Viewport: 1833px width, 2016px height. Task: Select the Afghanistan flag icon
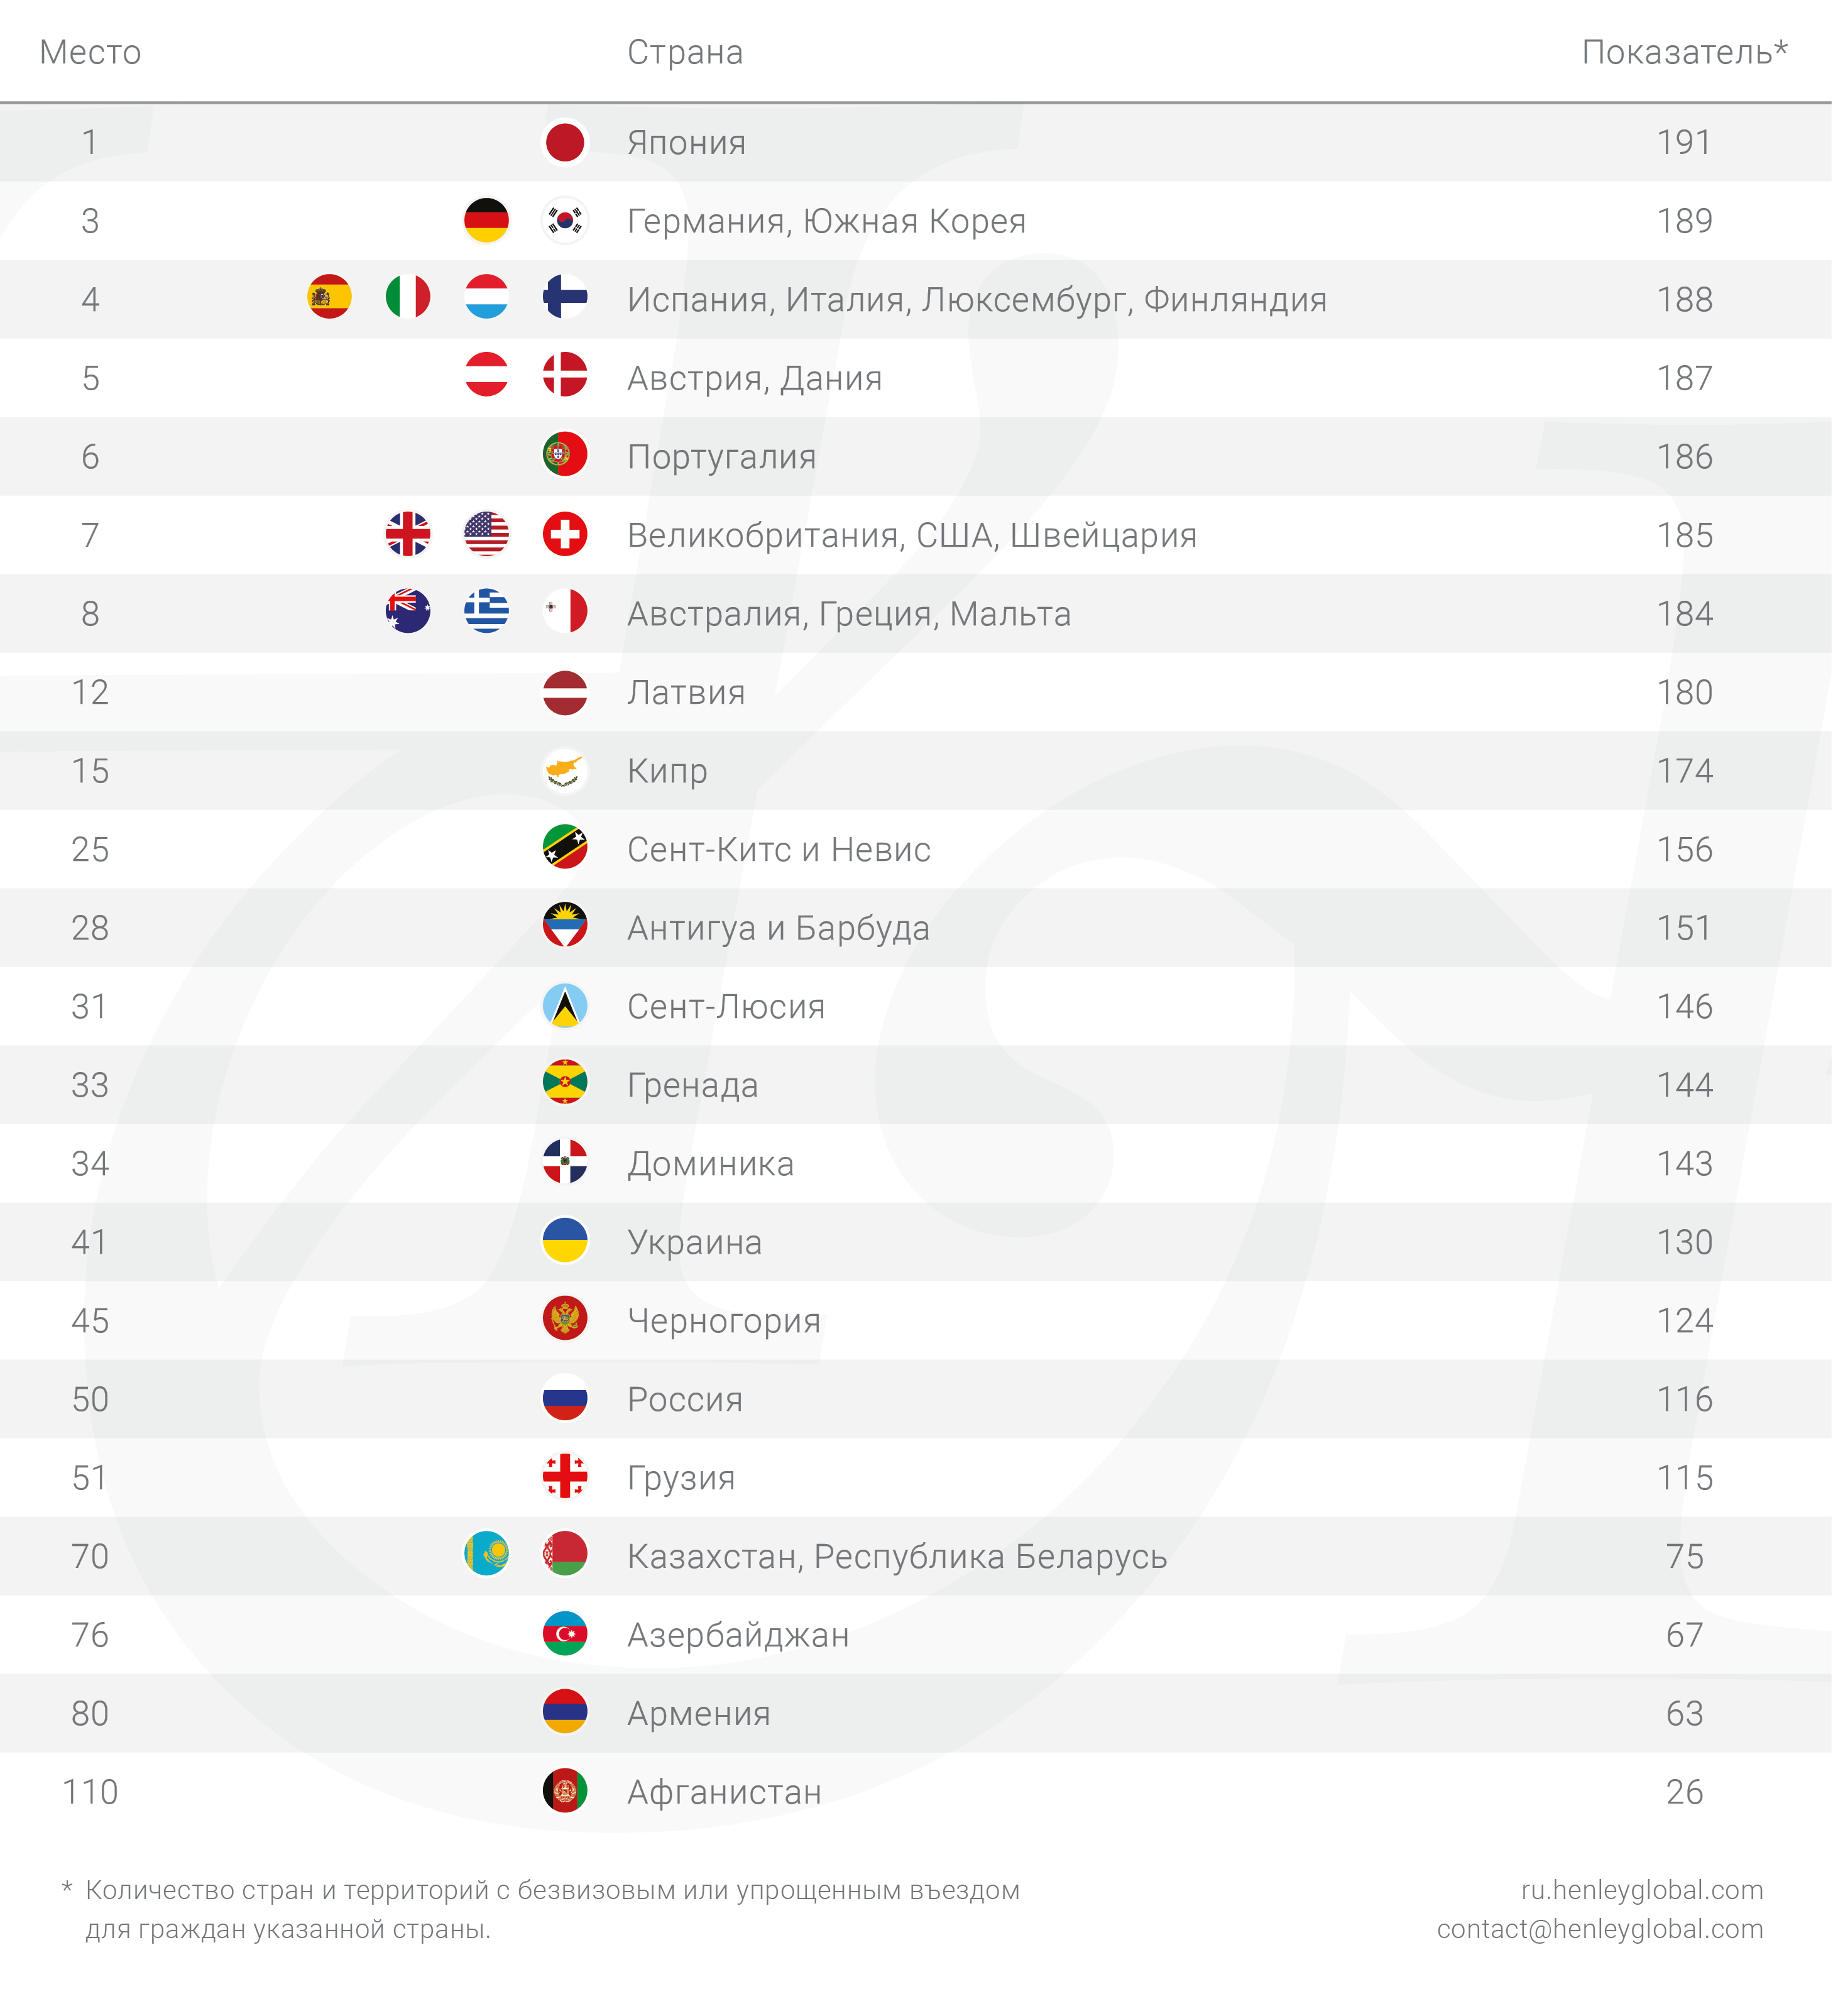[x=565, y=1791]
